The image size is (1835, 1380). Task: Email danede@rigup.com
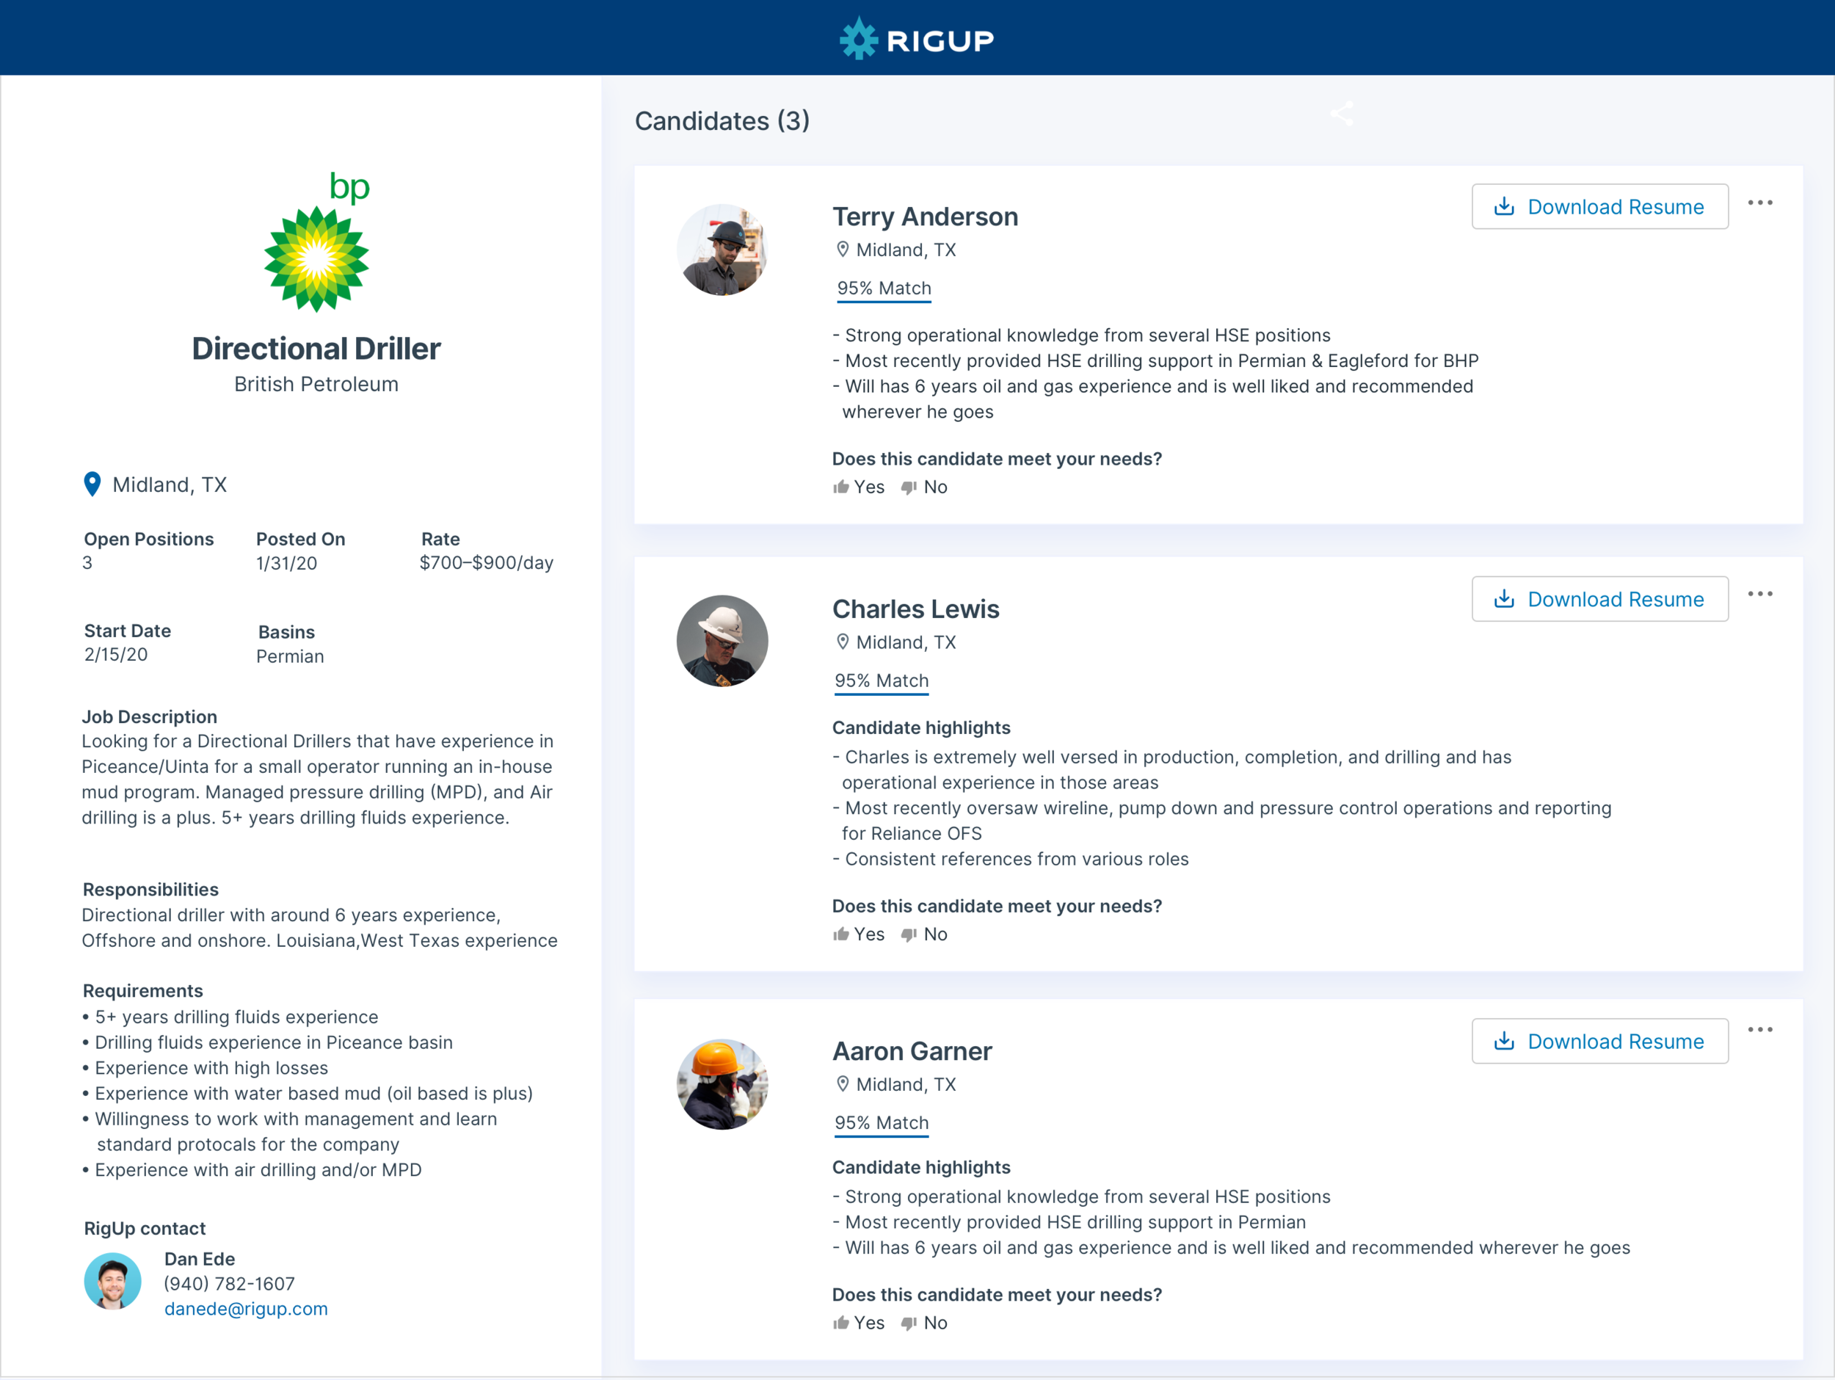click(x=247, y=1309)
